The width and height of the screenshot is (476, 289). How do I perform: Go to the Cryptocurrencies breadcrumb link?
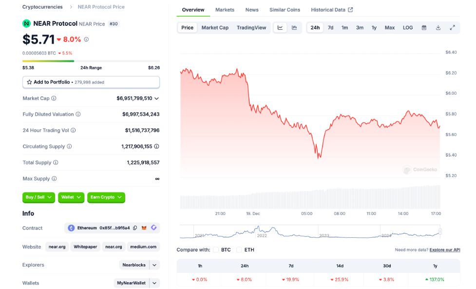tap(42, 7)
